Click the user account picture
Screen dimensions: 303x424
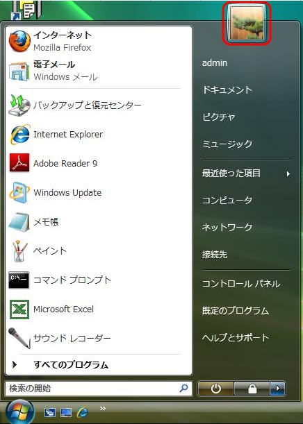tap(246, 24)
